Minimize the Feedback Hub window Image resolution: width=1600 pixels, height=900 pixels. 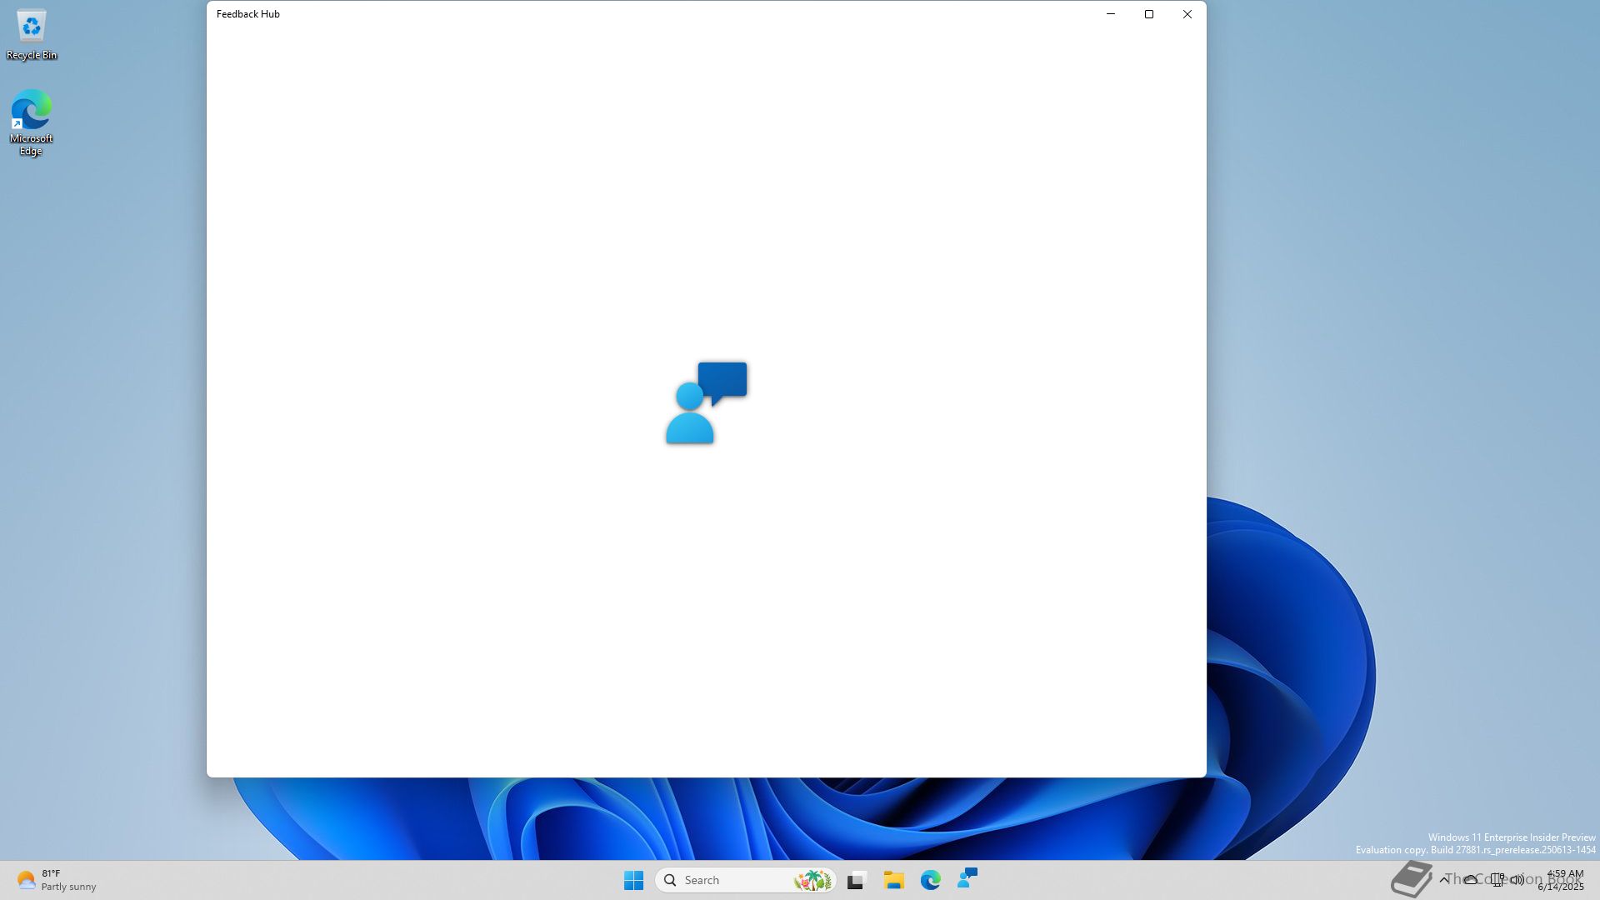coord(1111,14)
